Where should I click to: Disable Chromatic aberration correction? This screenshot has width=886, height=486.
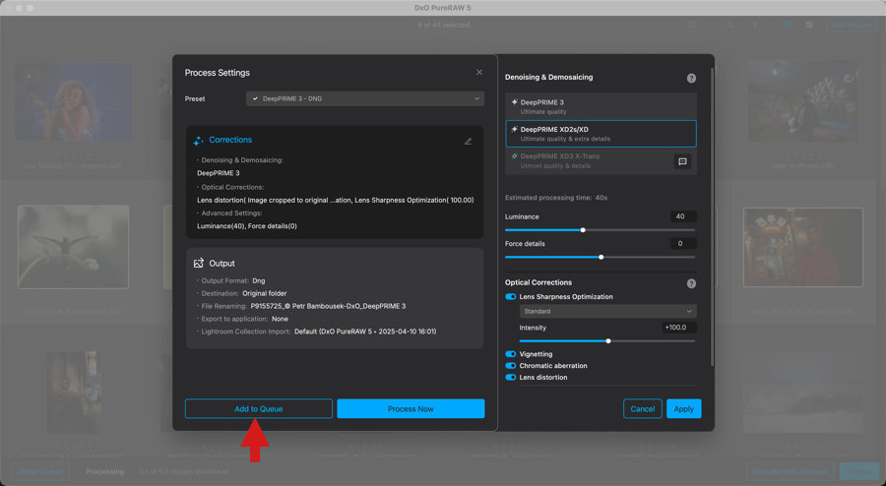[510, 366]
